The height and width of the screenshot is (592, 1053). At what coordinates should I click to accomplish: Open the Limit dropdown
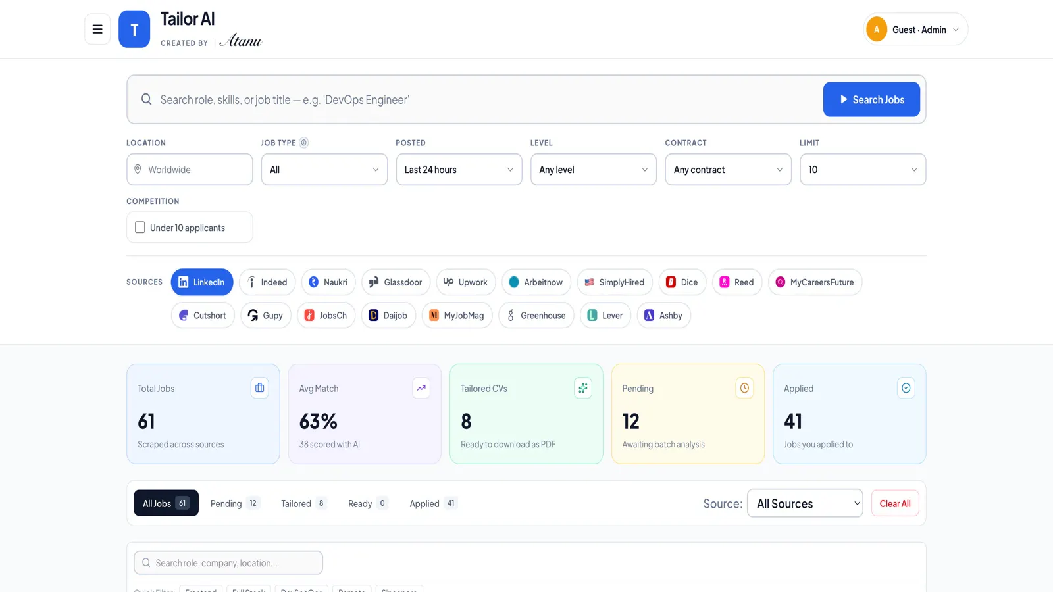863,170
